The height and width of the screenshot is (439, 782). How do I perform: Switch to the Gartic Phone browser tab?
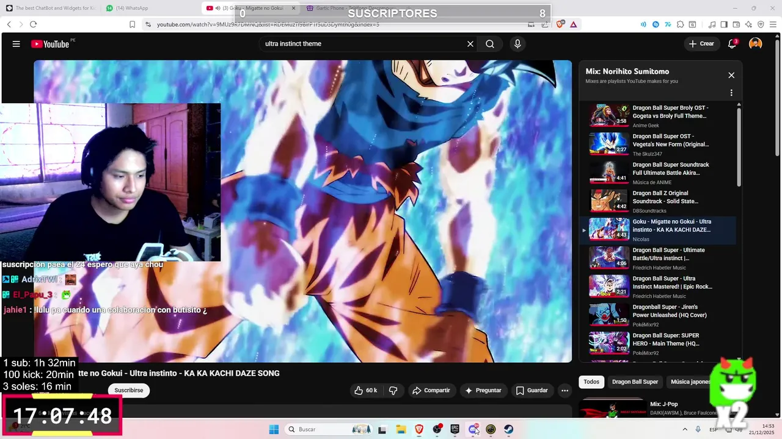click(351, 8)
